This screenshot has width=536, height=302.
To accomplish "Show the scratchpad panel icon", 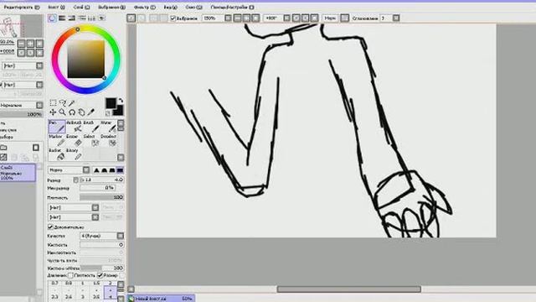I will coord(101,18).
